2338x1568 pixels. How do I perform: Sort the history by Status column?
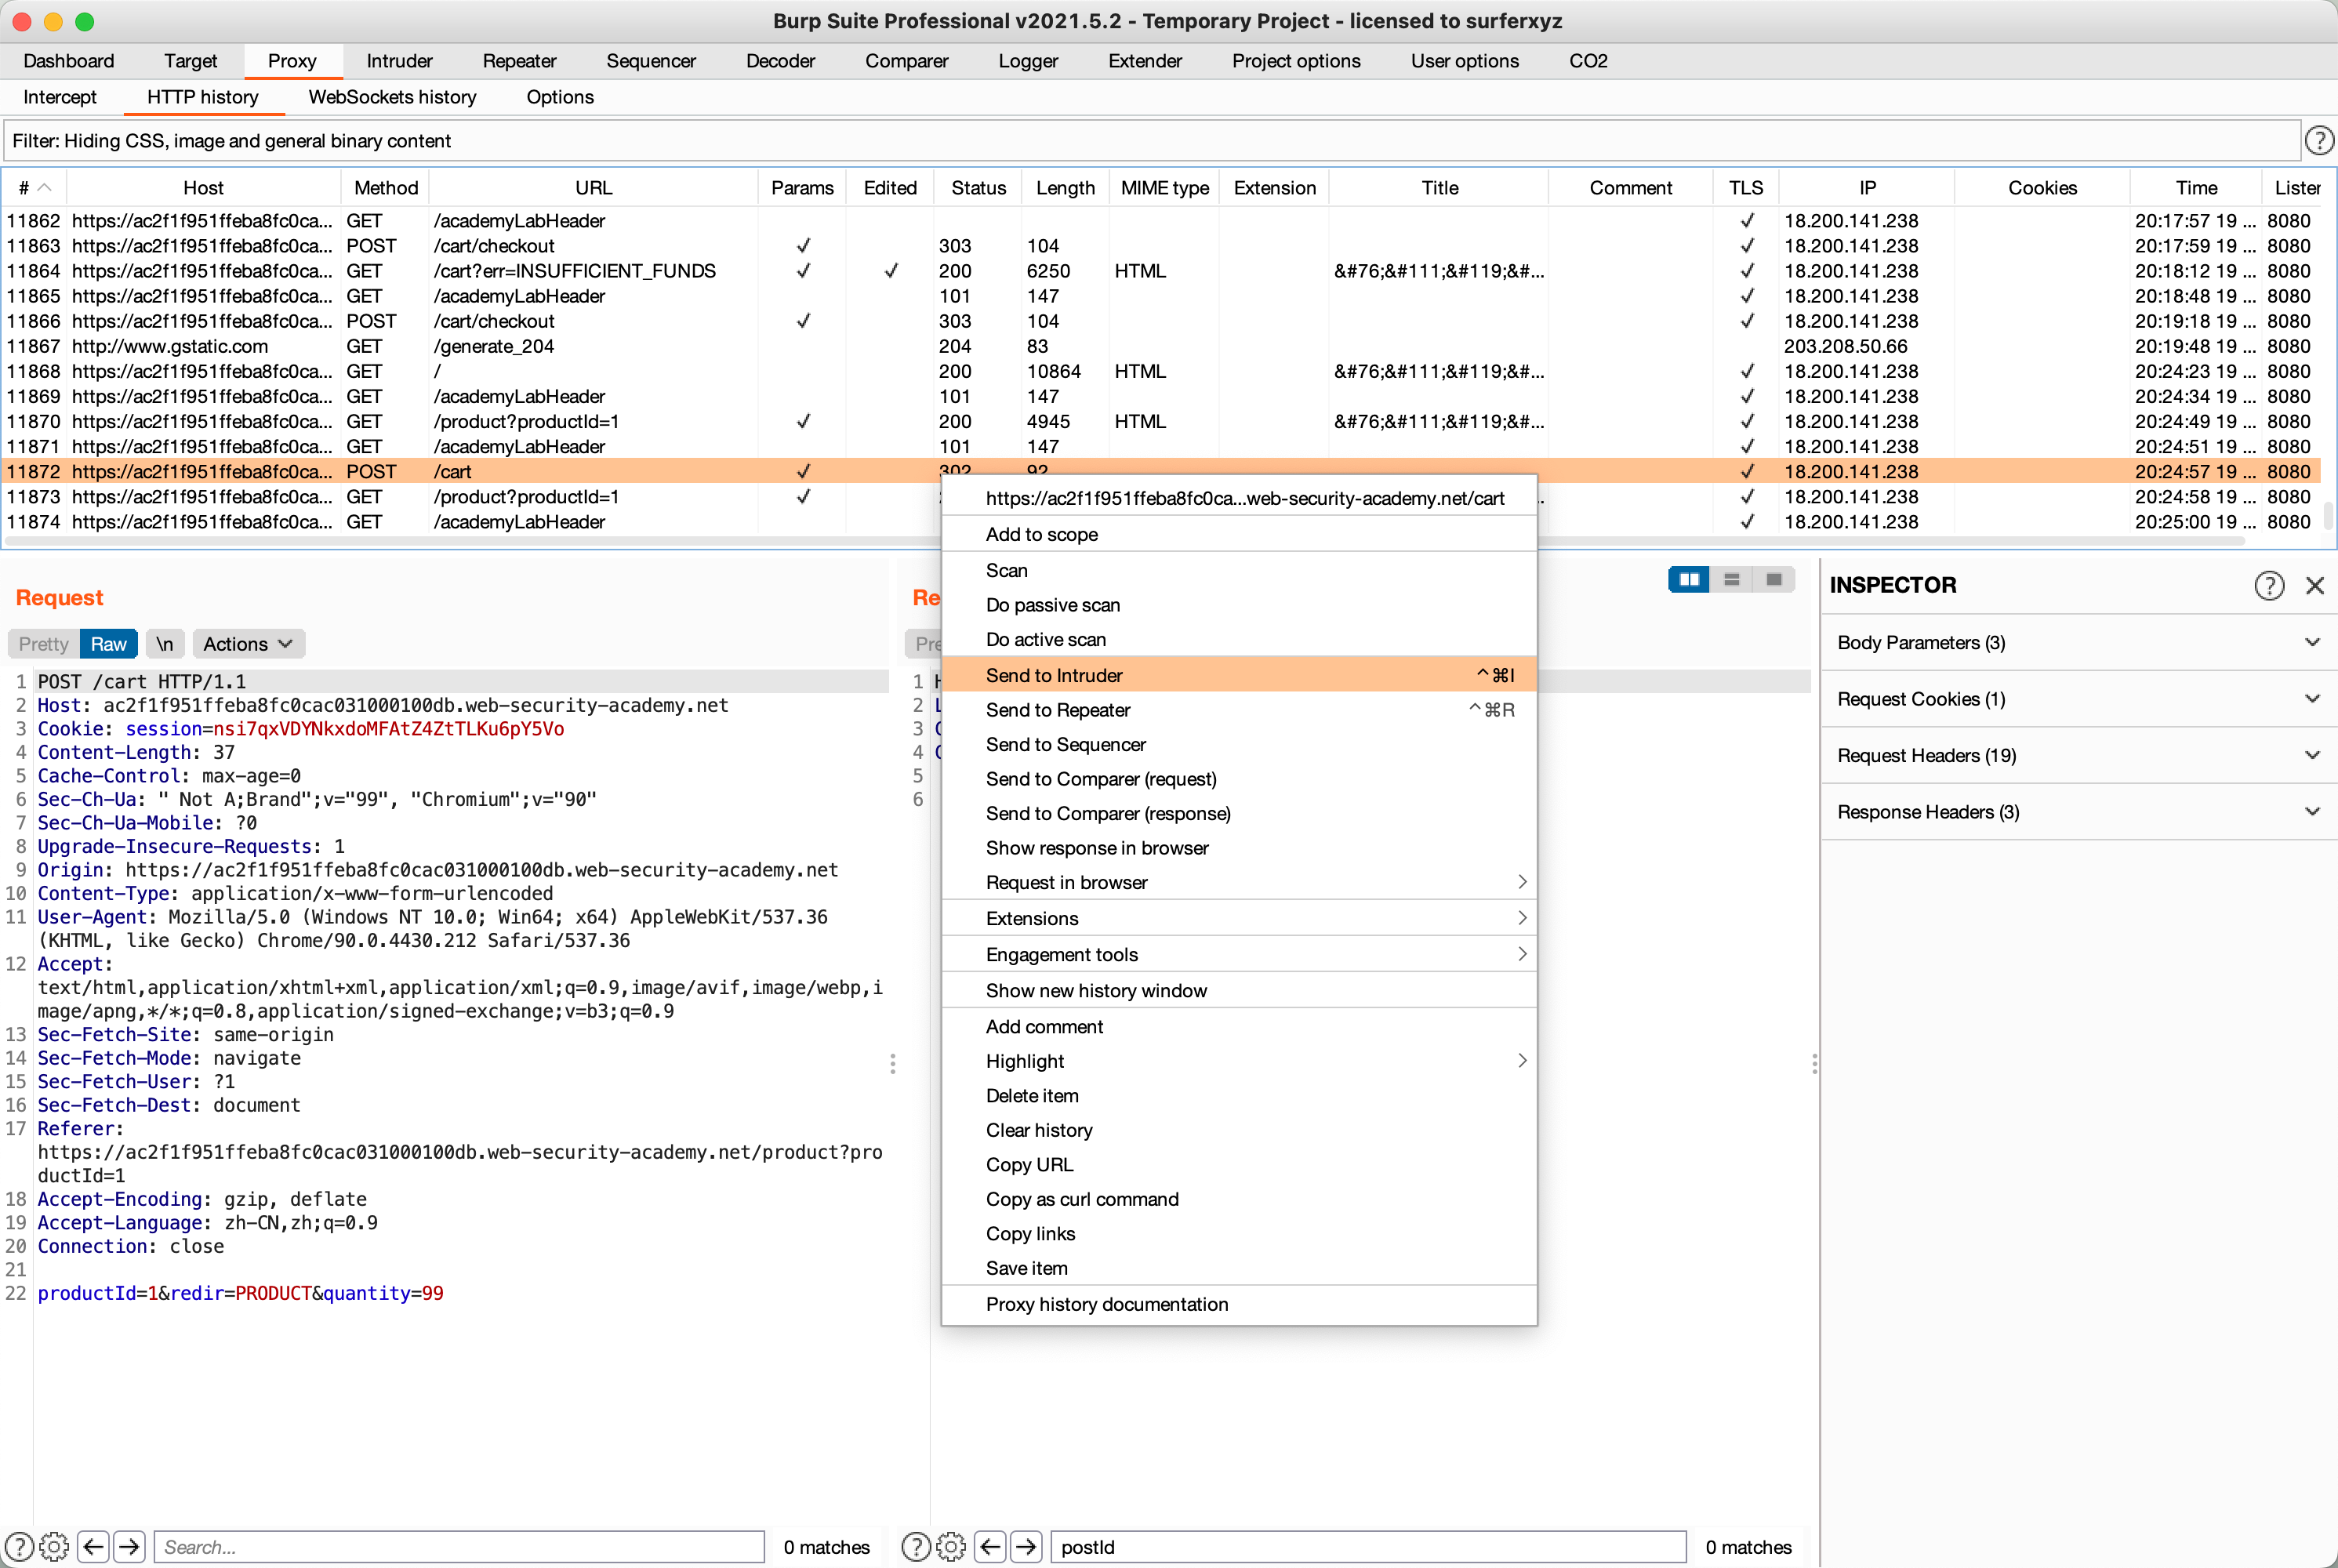[978, 188]
